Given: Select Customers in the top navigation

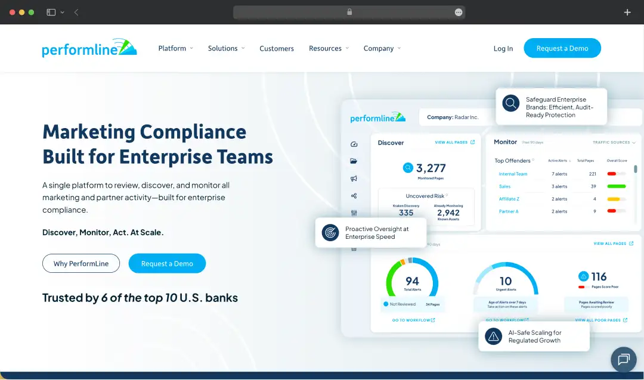Looking at the screenshot, I should (276, 48).
